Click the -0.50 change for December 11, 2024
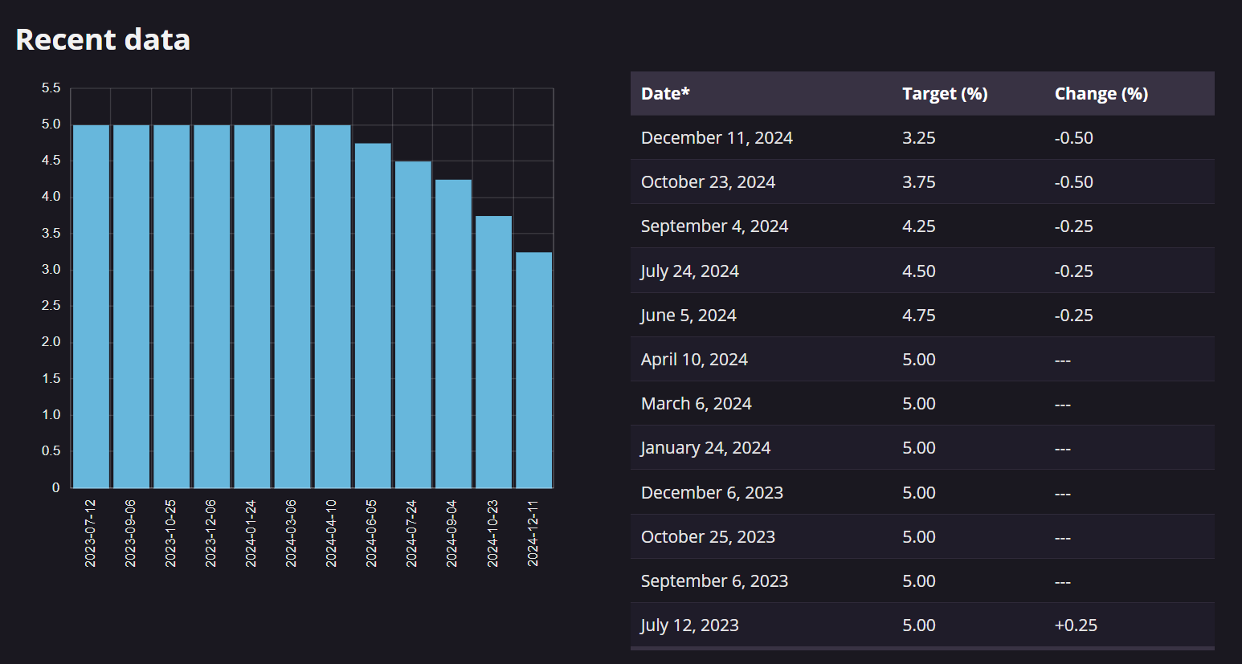 [x=1074, y=138]
